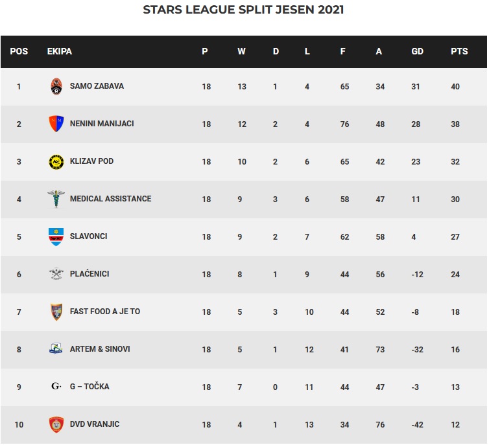Click the Plaćenici crossed-swords logo
The image size is (489, 445).
[56, 274]
